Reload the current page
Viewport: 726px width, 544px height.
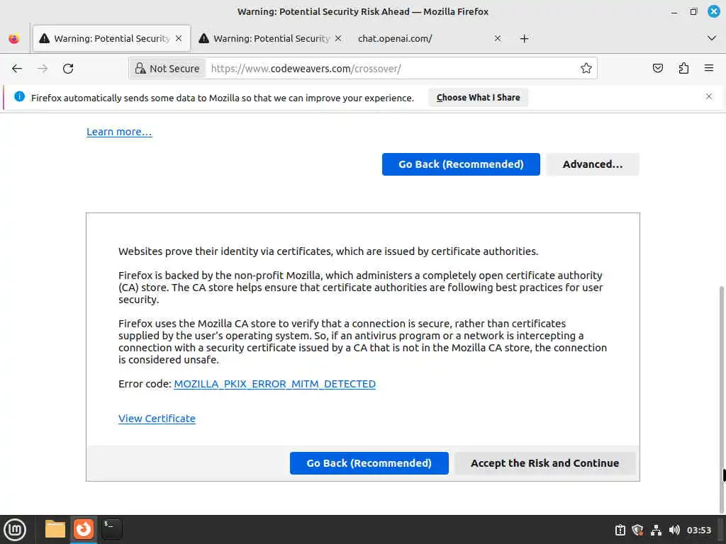(x=68, y=69)
